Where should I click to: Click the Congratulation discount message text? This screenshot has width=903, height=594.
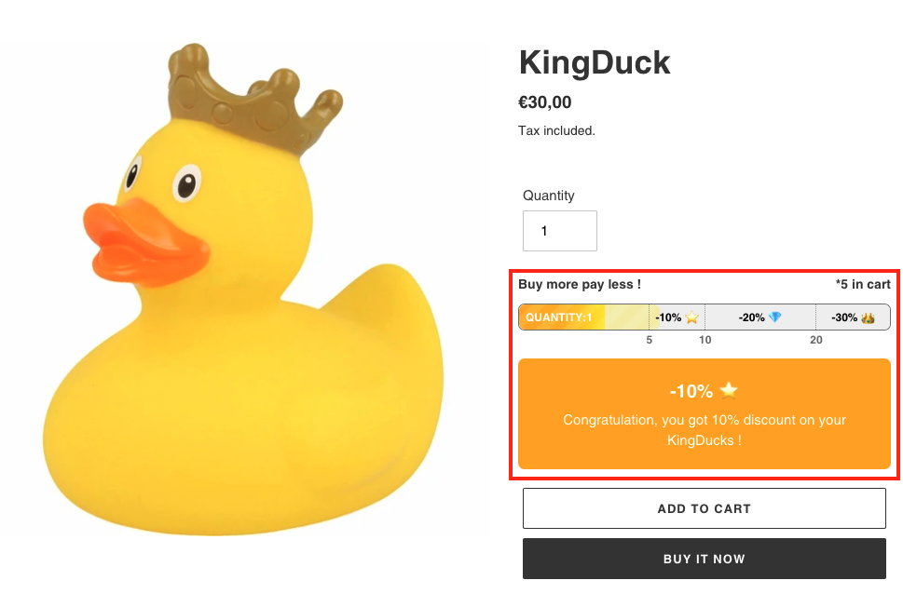[x=705, y=430]
